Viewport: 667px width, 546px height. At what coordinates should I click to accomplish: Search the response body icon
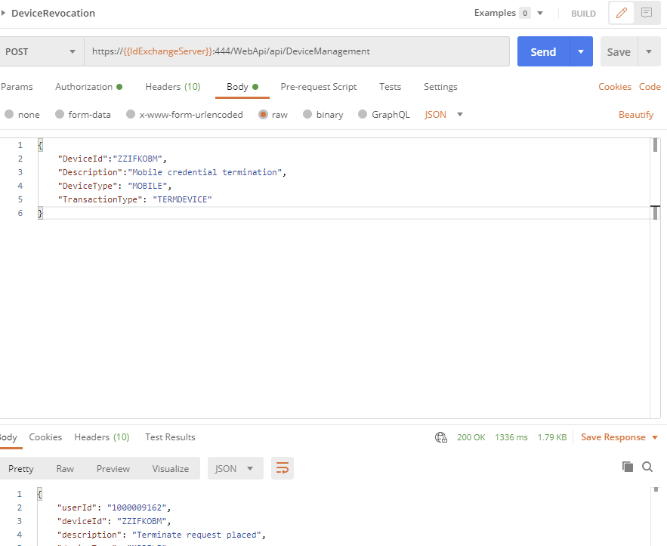click(x=647, y=467)
